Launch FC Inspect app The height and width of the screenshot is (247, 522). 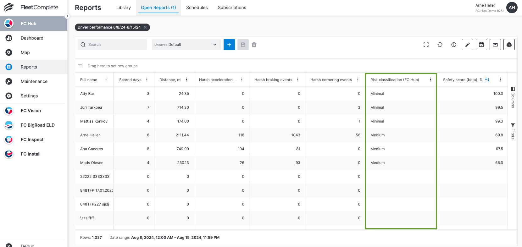[34, 140]
